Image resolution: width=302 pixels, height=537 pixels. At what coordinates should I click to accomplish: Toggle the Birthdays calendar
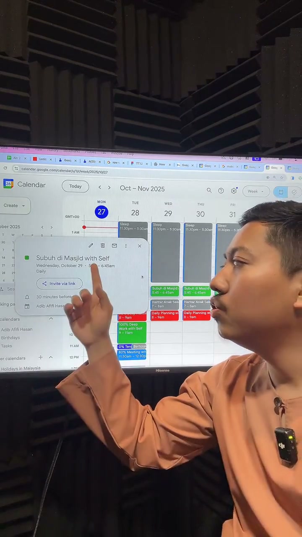[x=10, y=338]
